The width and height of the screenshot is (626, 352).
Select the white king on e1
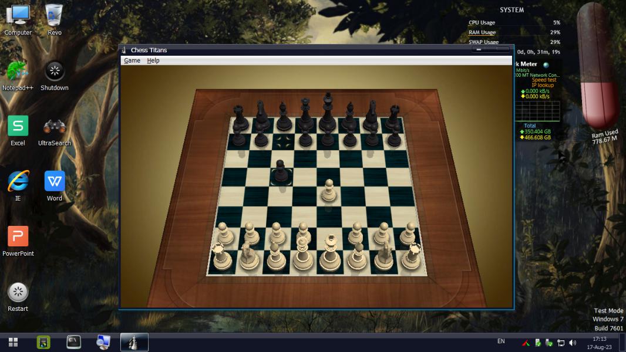pos(330,254)
